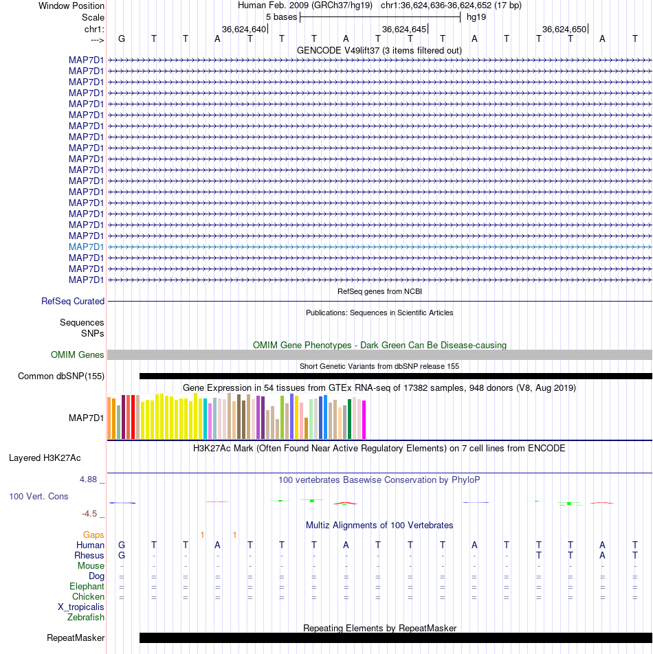Click the "--->" strand arrow label
Screen dimensions: 653x654
(97, 40)
